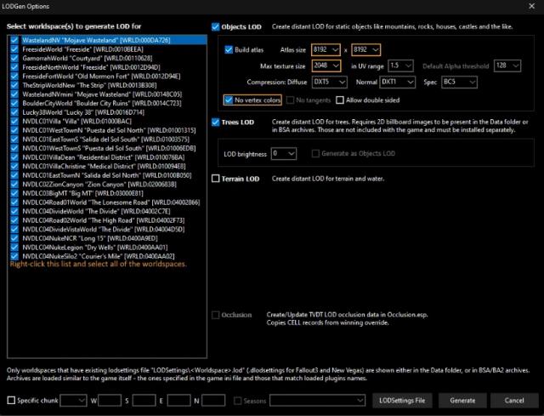Open Diffuse compression DXT5 dropdown
The height and width of the screenshot is (416, 544).
pos(329,82)
